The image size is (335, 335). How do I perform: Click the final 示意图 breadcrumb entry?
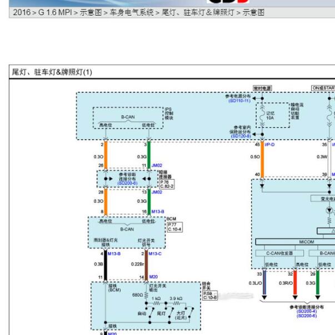[x=253, y=12]
